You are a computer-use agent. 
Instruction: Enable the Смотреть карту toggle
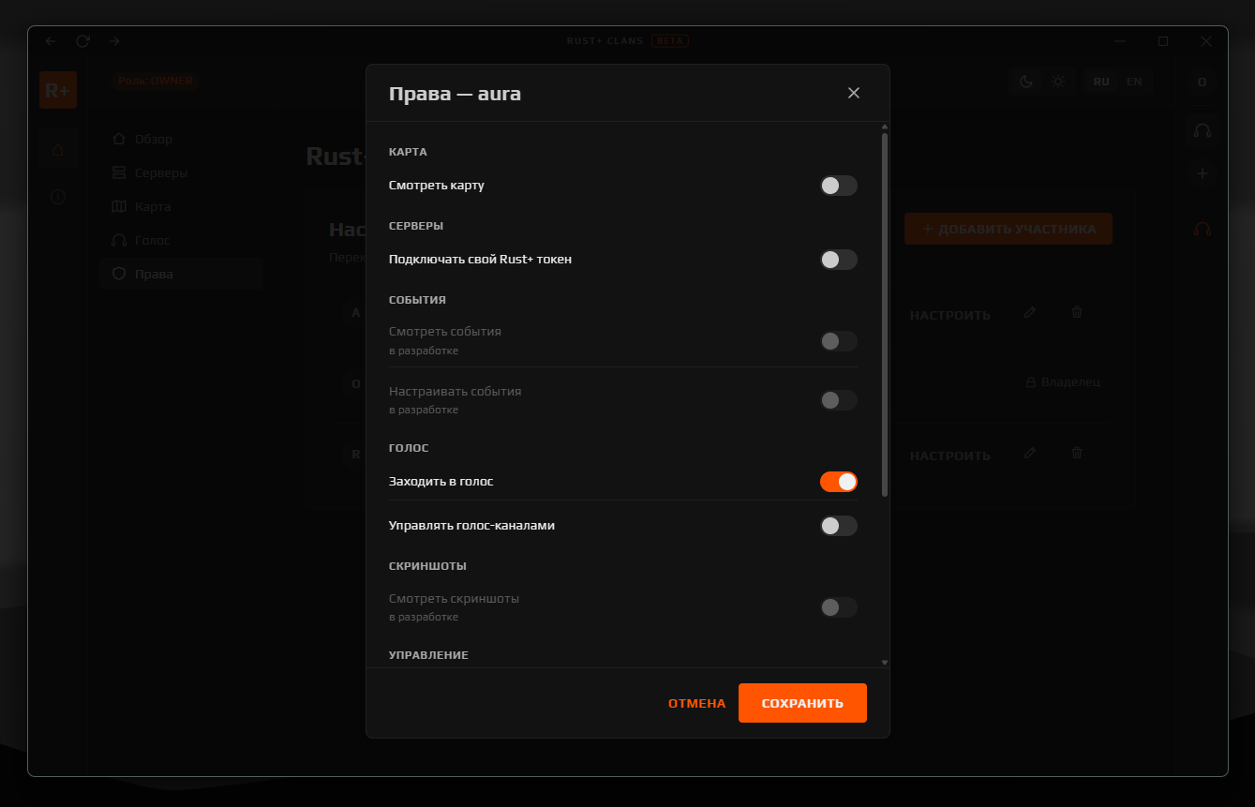[839, 186]
